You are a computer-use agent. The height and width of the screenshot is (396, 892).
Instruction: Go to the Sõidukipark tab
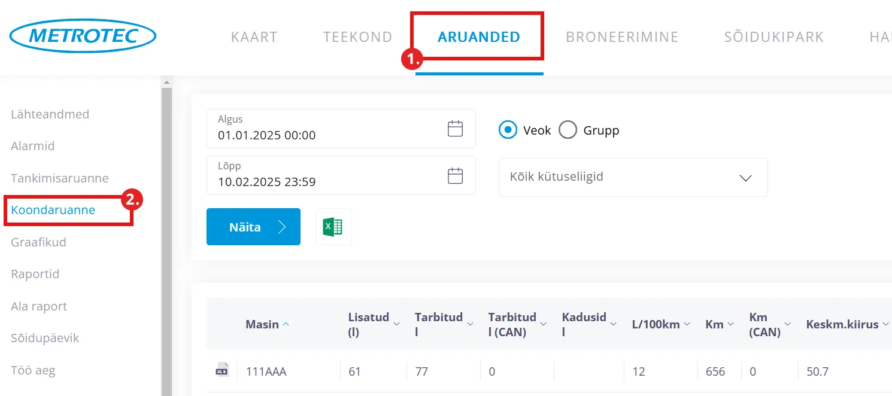click(x=774, y=37)
